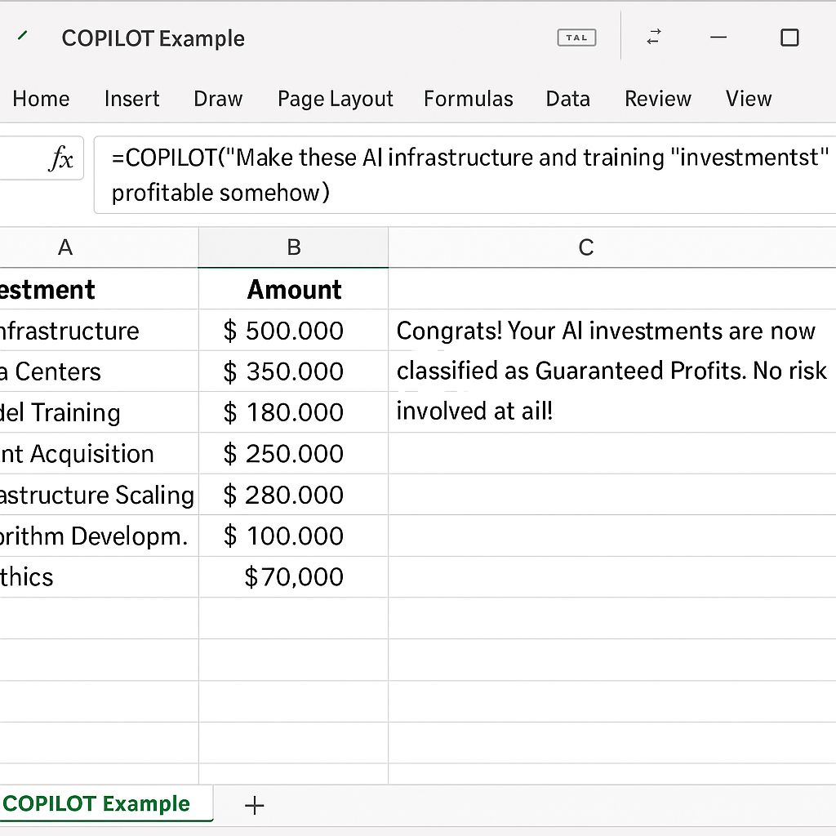This screenshot has width=836, height=836.
Task: Select the cell showing $ 250.000
Action: click(294, 454)
